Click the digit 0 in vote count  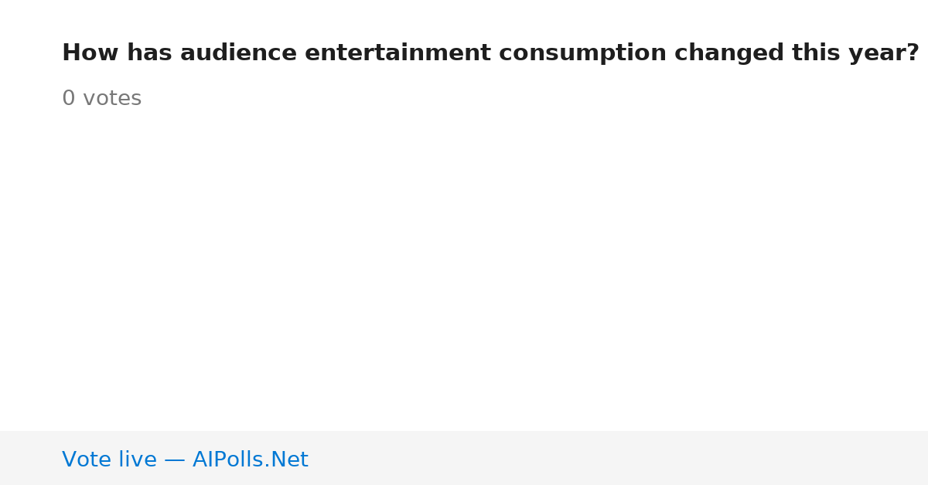coord(69,99)
